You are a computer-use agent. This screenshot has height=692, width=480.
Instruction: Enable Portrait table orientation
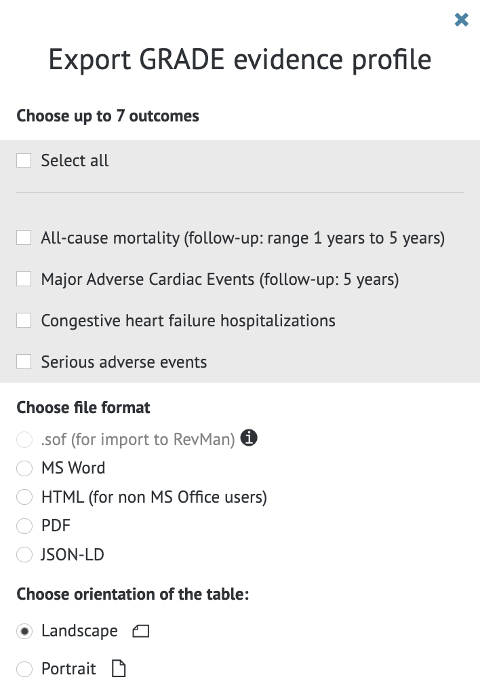pos(24,668)
